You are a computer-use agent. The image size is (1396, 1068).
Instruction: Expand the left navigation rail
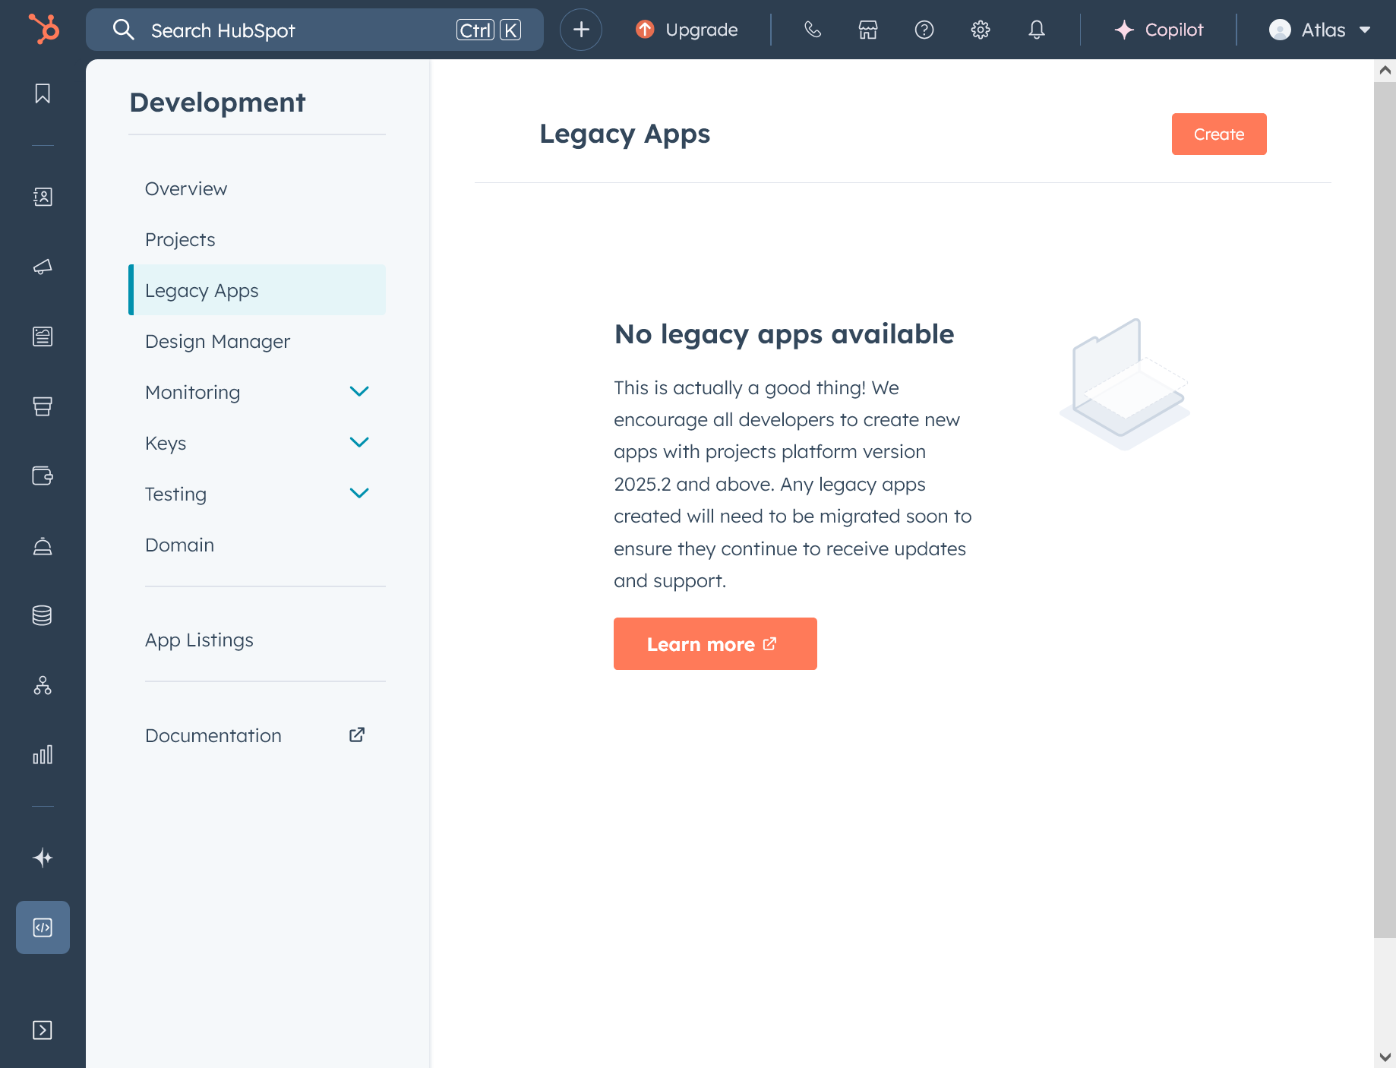tap(43, 1030)
